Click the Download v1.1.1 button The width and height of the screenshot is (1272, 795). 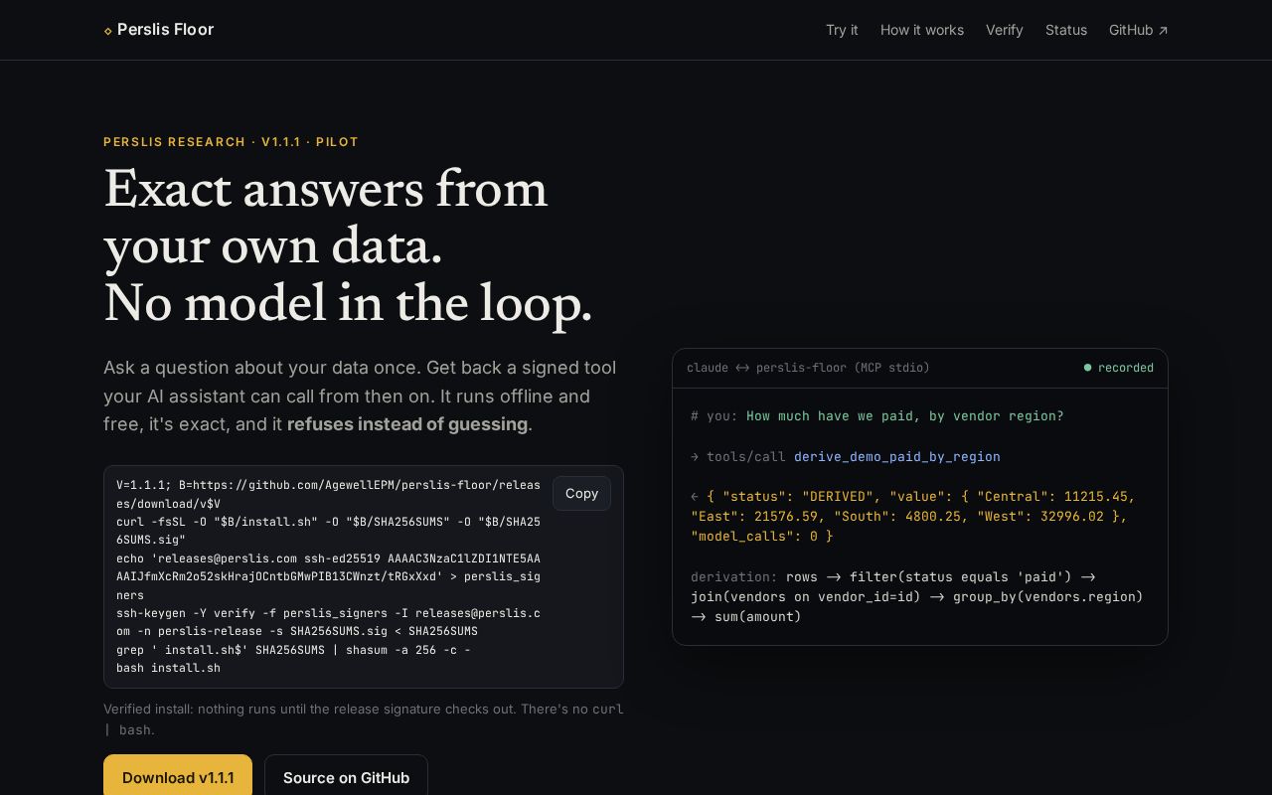pos(178,777)
